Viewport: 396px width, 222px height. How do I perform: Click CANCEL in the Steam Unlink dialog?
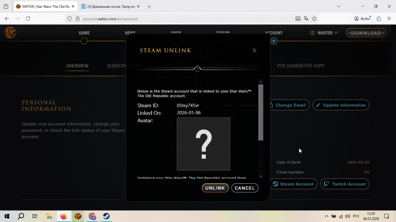(x=245, y=188)
